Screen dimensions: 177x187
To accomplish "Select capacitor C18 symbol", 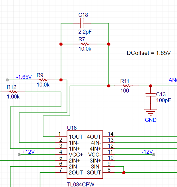I will (82, 23).
